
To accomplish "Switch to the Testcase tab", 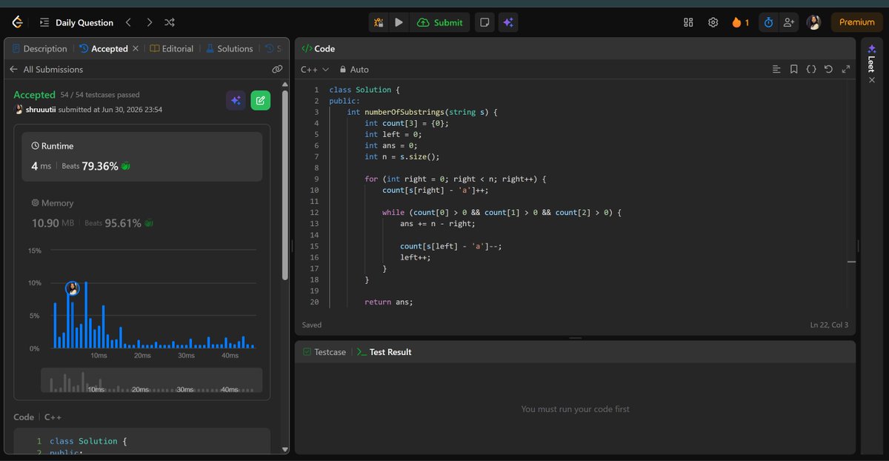I will (324, 352).
